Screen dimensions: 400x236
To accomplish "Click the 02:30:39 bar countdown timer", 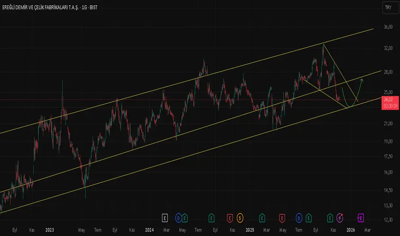I will pyautogui.click(x=388, y=106).
